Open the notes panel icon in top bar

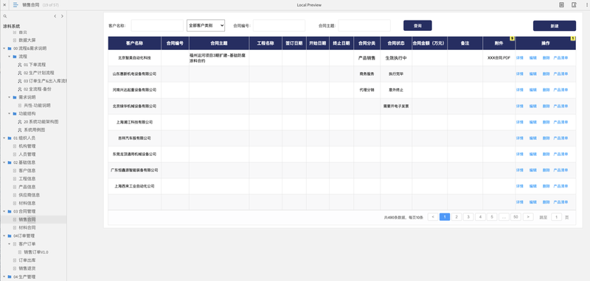click(x=561, y=5)
